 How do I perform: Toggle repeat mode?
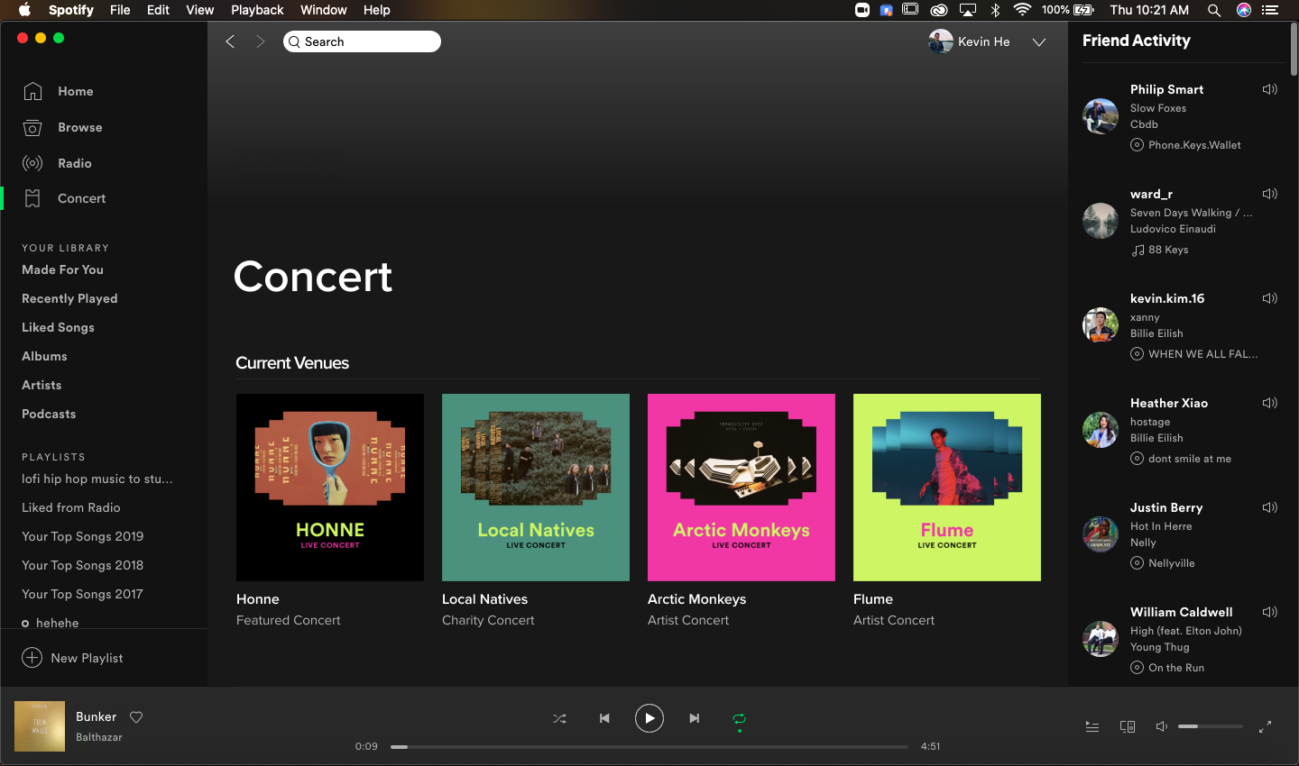[739, 718]
